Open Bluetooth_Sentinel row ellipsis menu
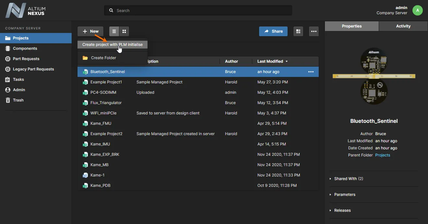The image size is (428, 224). click(311, 72)
